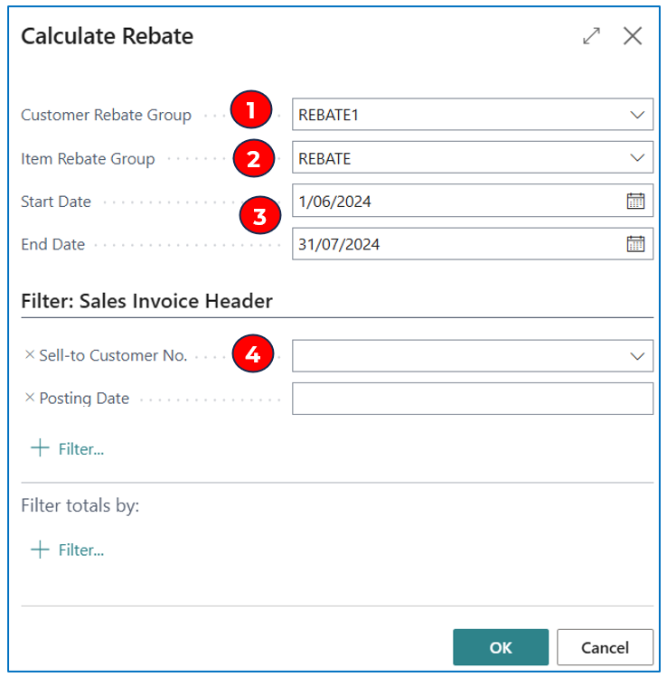Open the Sell-to Customer No. dropdown arrow
Viewport: 667px width, 677px height.
(x=637, y=356)
